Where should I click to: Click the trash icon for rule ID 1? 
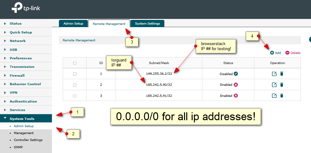tap(282, 74)
